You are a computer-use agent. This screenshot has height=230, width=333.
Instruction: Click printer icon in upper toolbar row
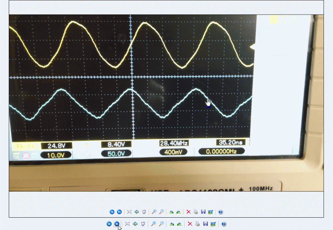[x=196, y=212]
